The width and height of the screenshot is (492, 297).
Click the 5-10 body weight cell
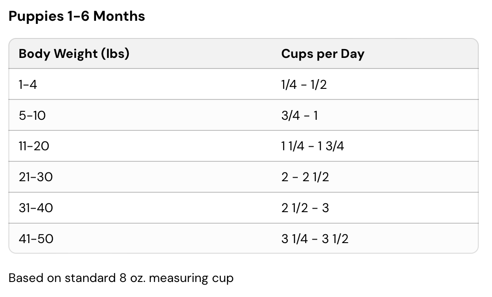[32, 115]
